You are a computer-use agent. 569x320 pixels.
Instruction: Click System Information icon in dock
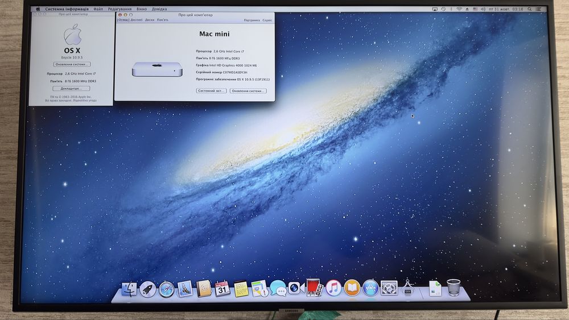point(407,288)
